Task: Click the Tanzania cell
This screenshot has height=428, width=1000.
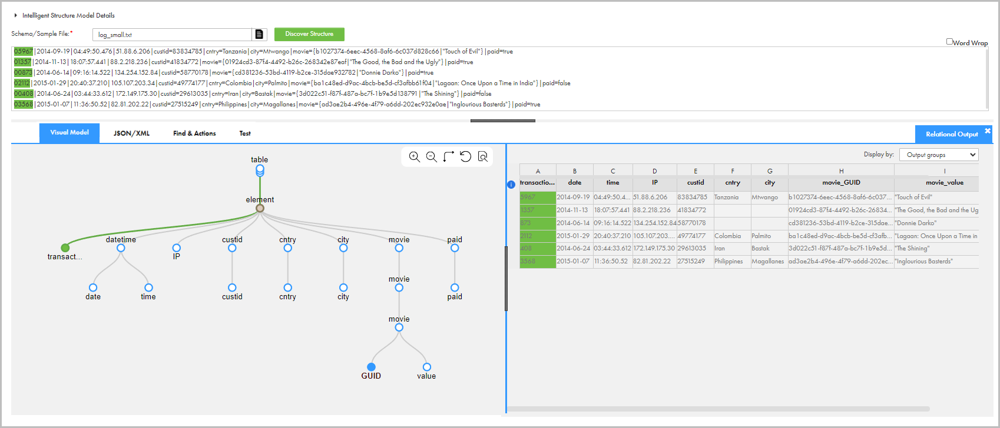Action: [733, 198]
